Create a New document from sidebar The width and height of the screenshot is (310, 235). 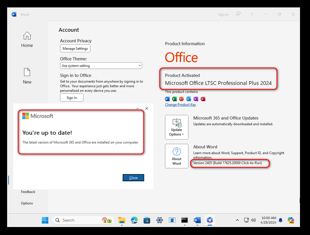pos(27,76)
